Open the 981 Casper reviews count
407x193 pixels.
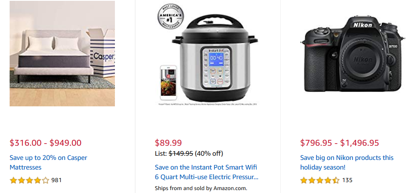coord(56,180)
